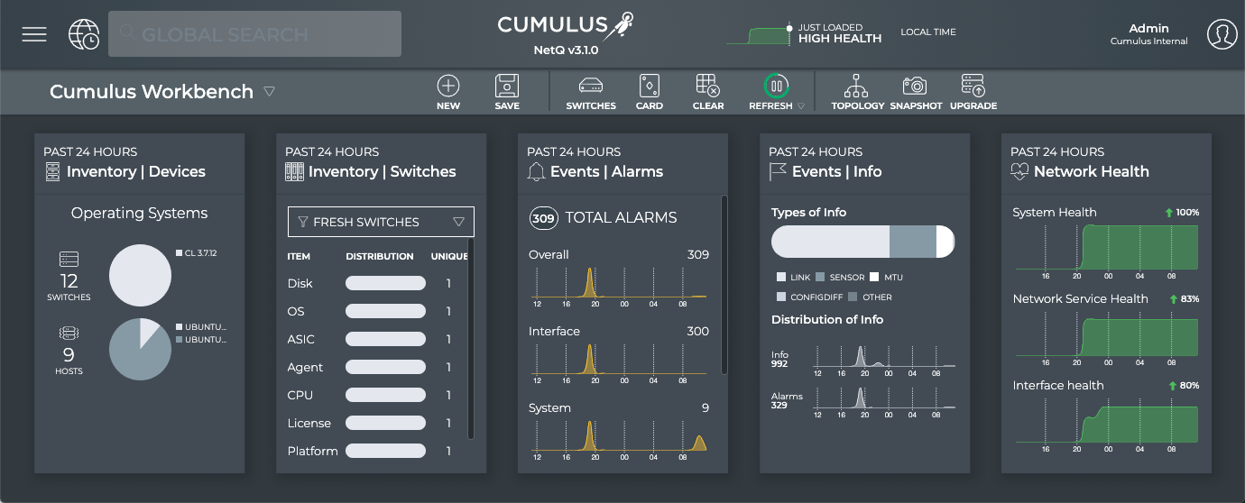Save the workbench with Save icon

[507, 87]
